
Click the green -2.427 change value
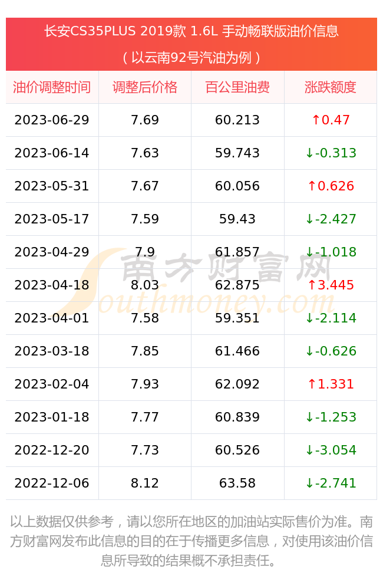coord(331,219)
